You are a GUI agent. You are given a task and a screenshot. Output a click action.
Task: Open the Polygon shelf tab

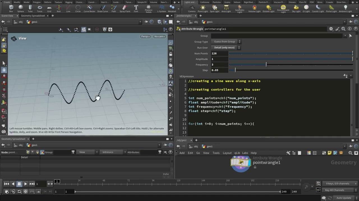(37, 2)
